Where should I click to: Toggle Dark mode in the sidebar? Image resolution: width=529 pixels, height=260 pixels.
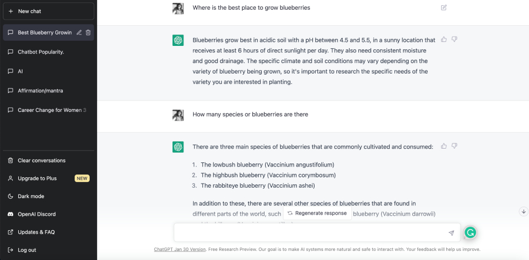(31, 196)
